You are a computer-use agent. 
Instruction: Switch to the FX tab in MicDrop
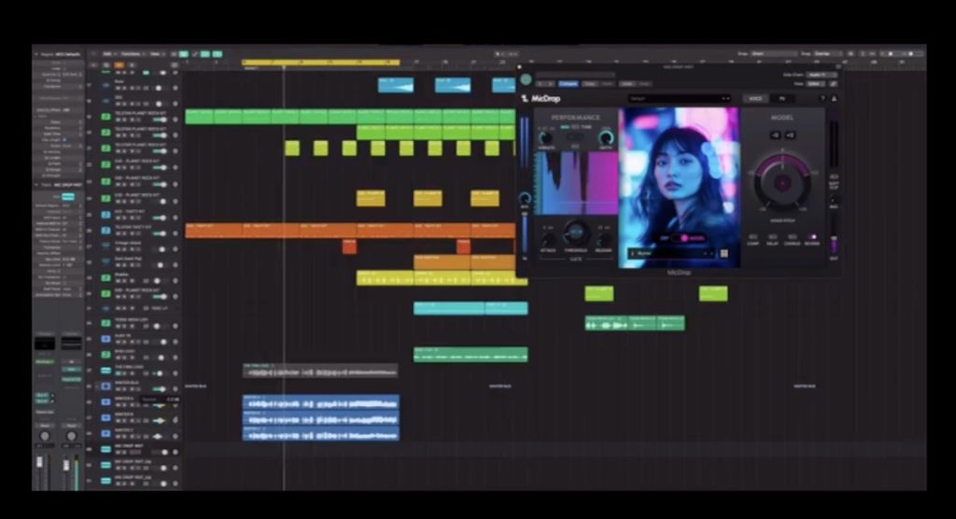781,98
